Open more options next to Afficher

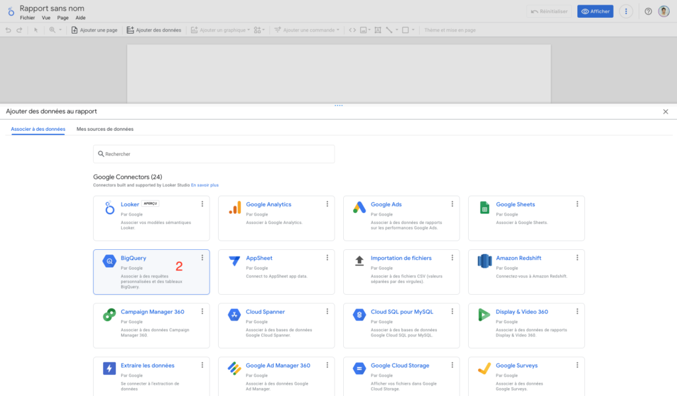click(626, 12)
